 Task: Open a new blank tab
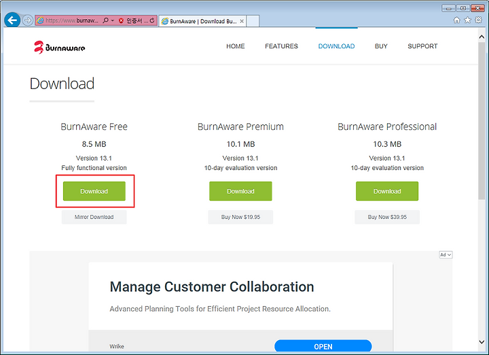point(253,21)
